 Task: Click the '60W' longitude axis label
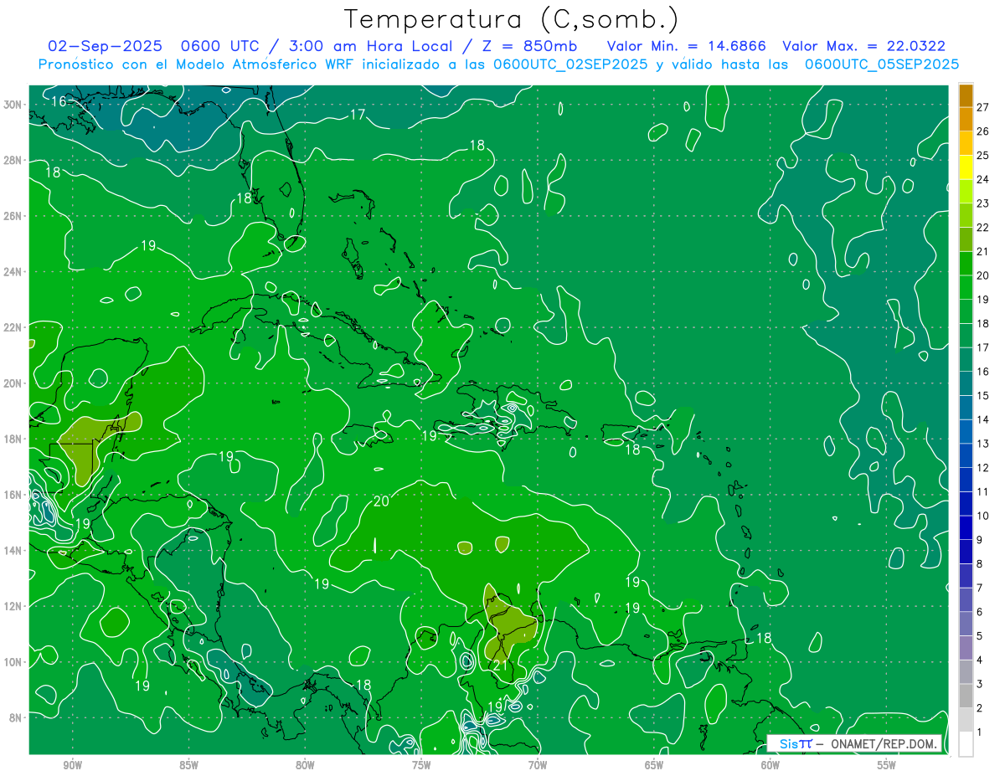click(770, 765)
